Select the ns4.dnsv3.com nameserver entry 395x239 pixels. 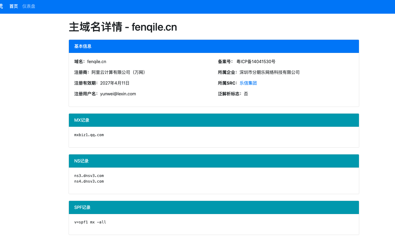pos(89,181)
